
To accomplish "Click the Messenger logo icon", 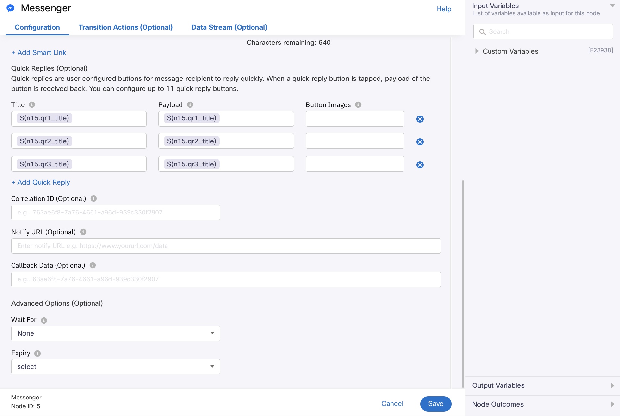I will tap(10, 8).
